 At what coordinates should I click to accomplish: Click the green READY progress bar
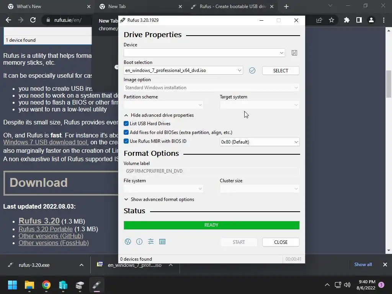tap(211, 225)
